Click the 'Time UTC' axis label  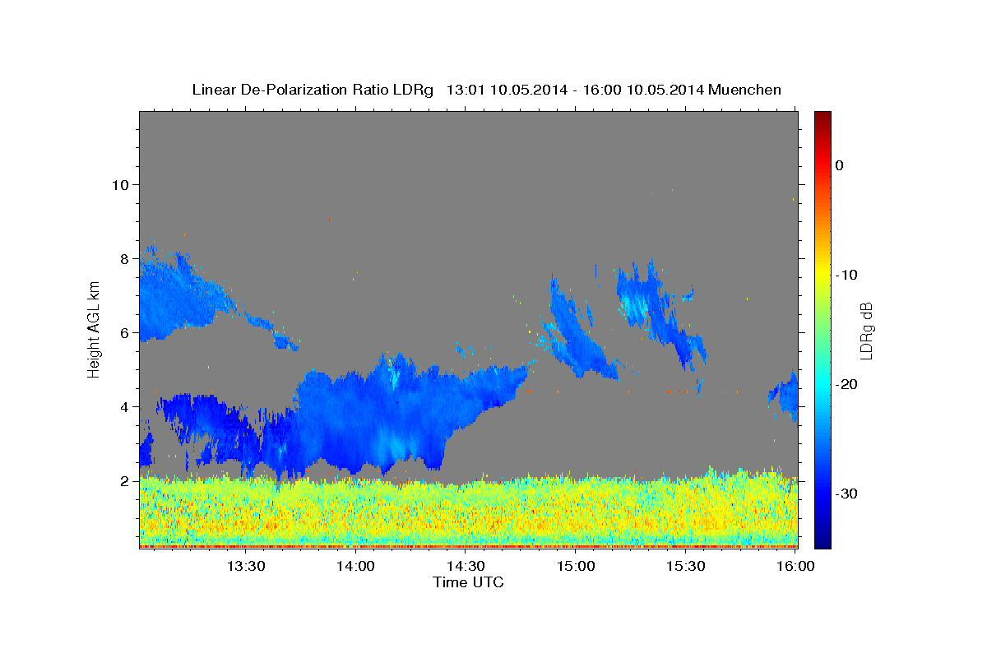468,582
